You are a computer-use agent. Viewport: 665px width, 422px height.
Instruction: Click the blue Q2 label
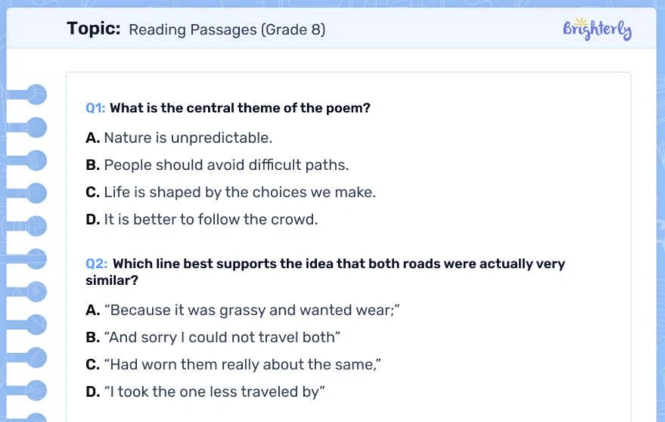(x=96, y=264)
